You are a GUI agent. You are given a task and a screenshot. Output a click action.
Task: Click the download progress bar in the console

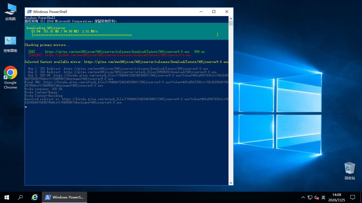[125, 35]
